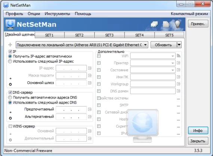Click the get-current icon next to Состояние
The height and width of the screenshot is (156, 213).
[179, 70]
